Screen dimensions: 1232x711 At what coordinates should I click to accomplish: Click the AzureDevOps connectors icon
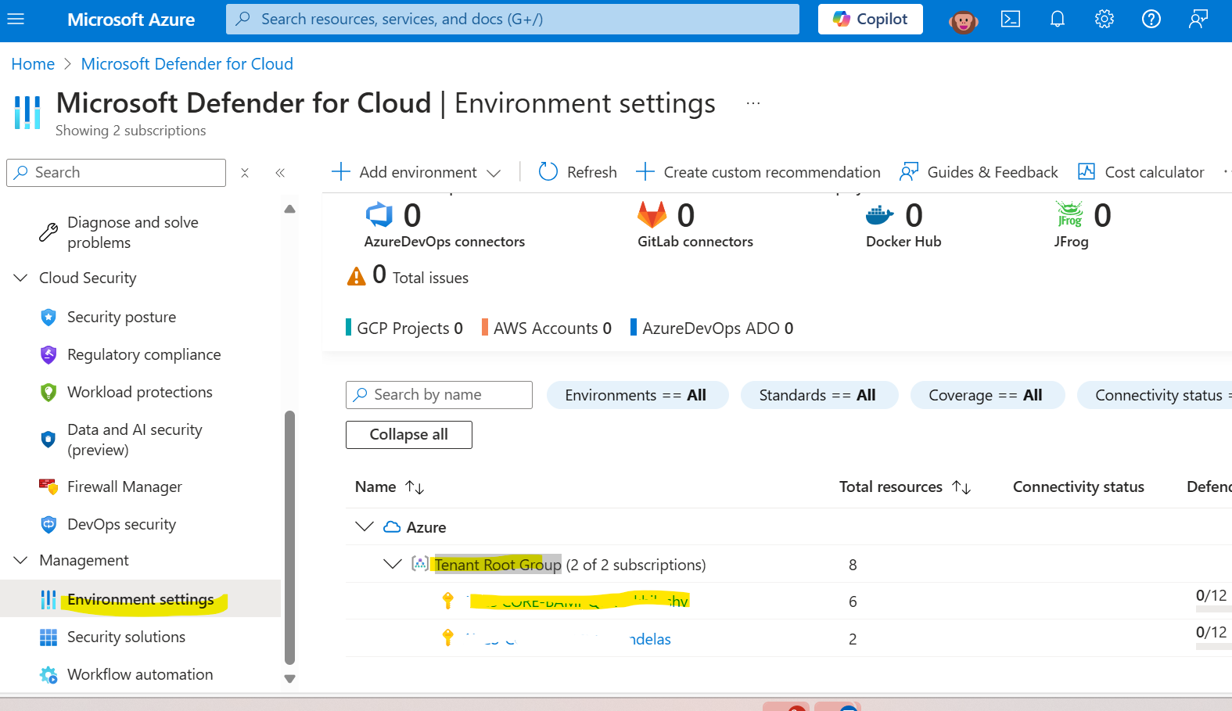pyautogui.click(x=379, y=214)
